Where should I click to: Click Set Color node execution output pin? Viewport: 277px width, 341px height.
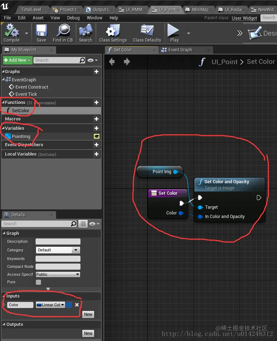(x=181, y=203)
